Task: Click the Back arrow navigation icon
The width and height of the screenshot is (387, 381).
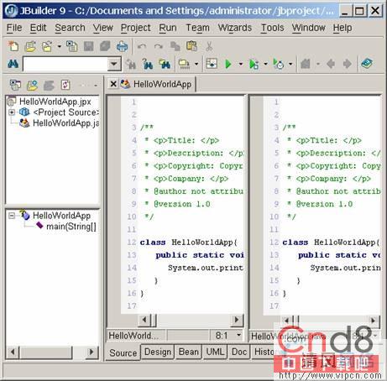Action: (x=331, y=64)
